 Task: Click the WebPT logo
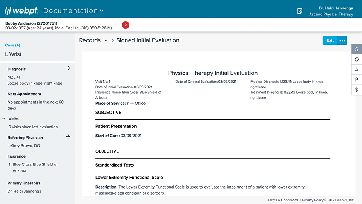click(x=21, y=11)
